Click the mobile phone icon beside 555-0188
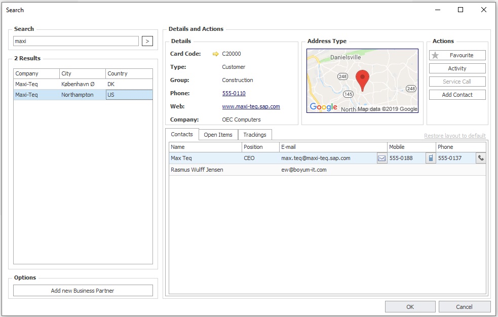This screenshot has height=317, width=498. 431,158
